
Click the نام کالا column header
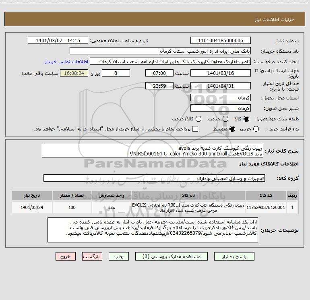tap(188, 195)
